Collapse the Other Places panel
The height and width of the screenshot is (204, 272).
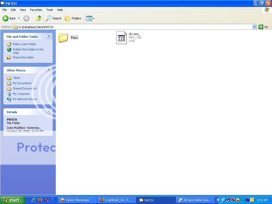click(x=49, y=70)
